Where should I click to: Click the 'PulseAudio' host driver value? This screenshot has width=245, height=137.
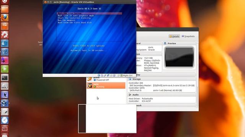click(x=147, y=99)
